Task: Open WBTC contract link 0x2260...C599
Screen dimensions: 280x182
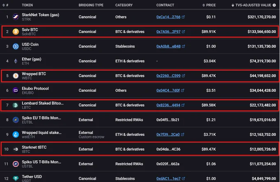Action: tap(168, 76)
